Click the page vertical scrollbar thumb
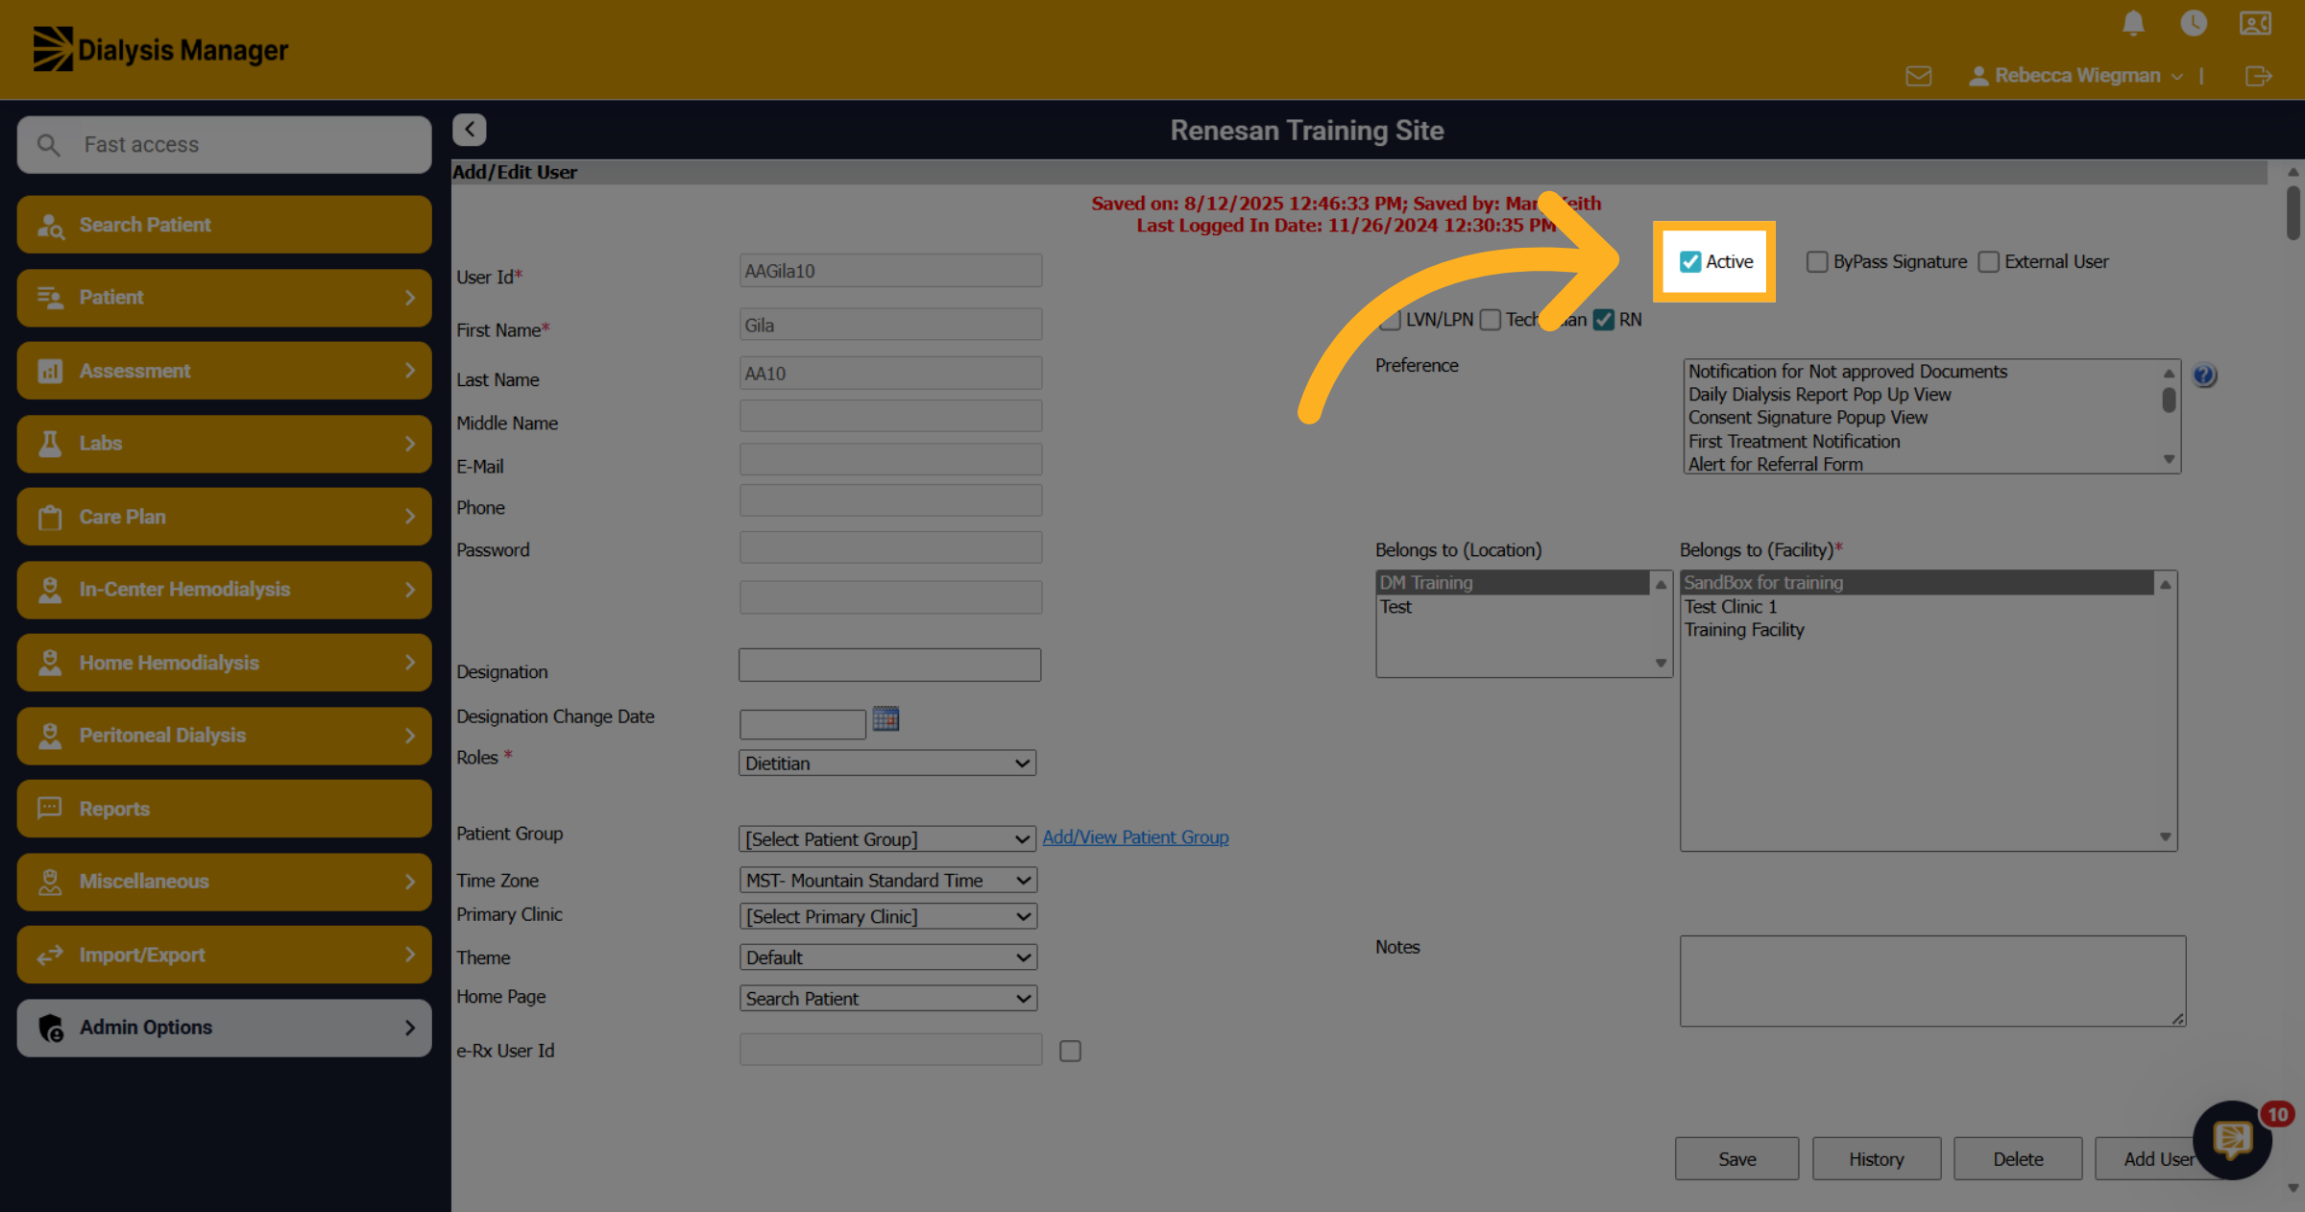The width and height of the screenshot is (2305, 1212). [2293, 212]
